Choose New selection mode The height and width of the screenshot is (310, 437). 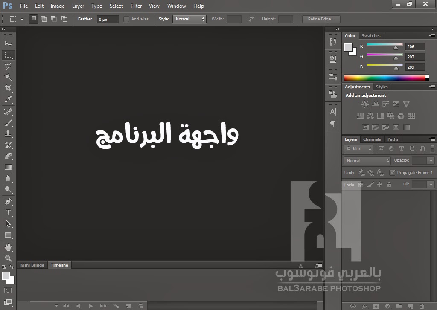point(33,19)
